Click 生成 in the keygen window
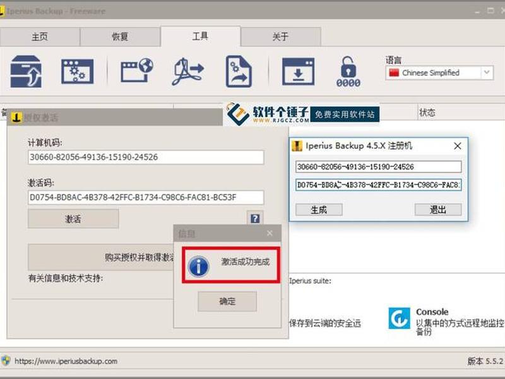 click(319, 210)
